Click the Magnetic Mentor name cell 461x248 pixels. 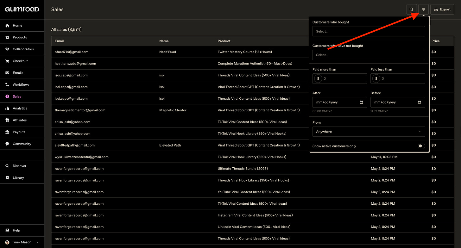(173, 110)
